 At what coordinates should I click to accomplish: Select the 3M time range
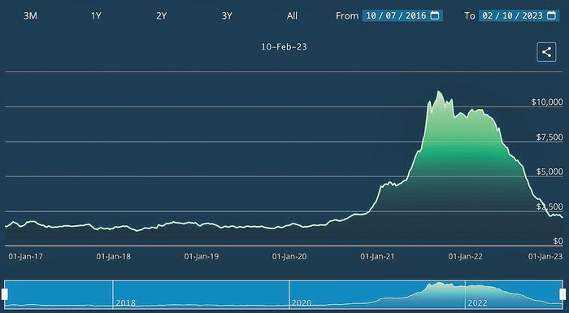click(31, 16)
